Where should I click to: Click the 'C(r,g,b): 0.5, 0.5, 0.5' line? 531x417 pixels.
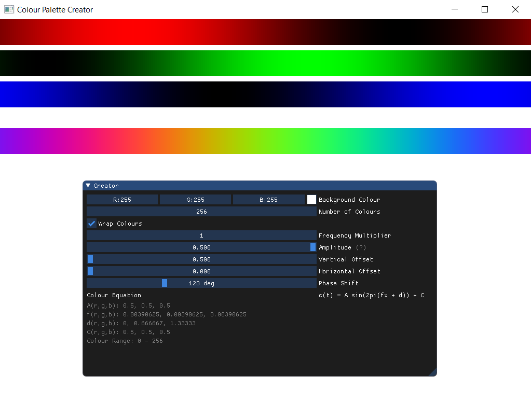128,332
